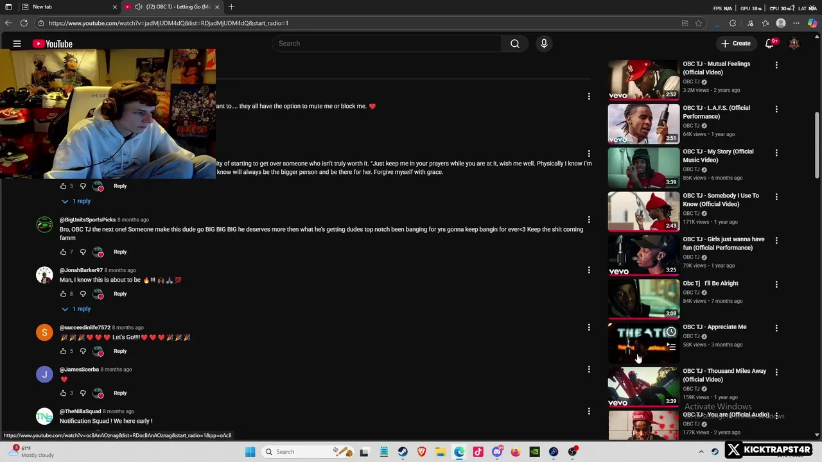This screenshot has width=822, height=462.
Task: Open Discord from the taskbar
Action: click(x=497, y=452)
